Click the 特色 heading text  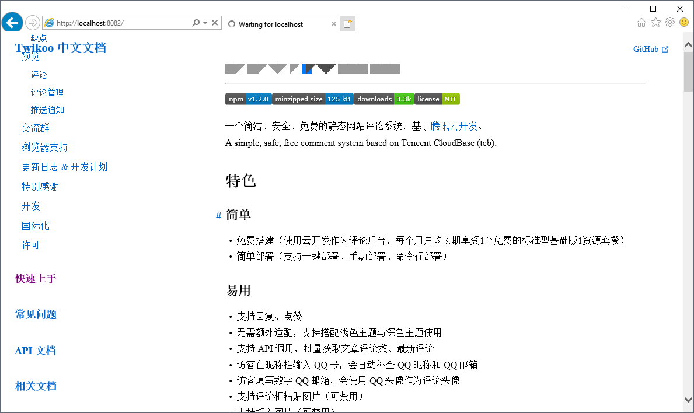click(241, 180)
